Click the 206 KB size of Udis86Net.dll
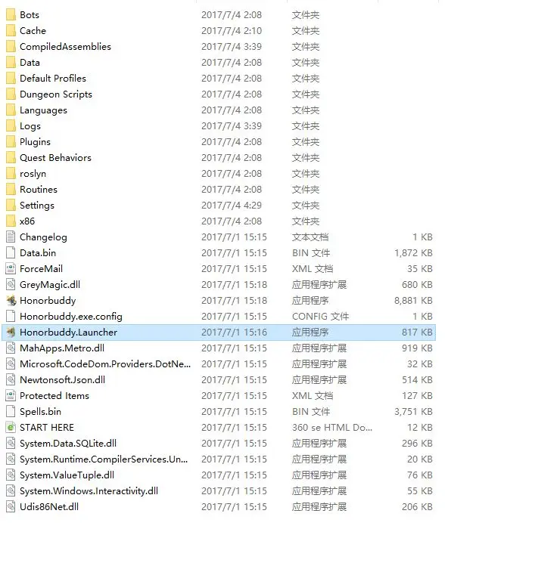 click(417, 506)
